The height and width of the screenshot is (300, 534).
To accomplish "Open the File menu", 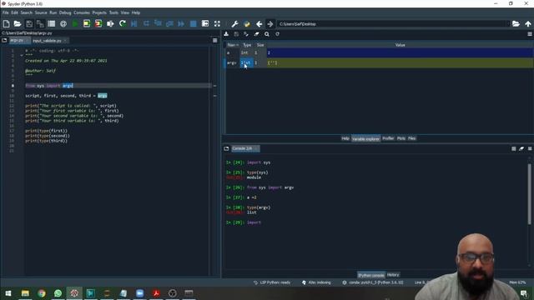I will pos(6,12).
